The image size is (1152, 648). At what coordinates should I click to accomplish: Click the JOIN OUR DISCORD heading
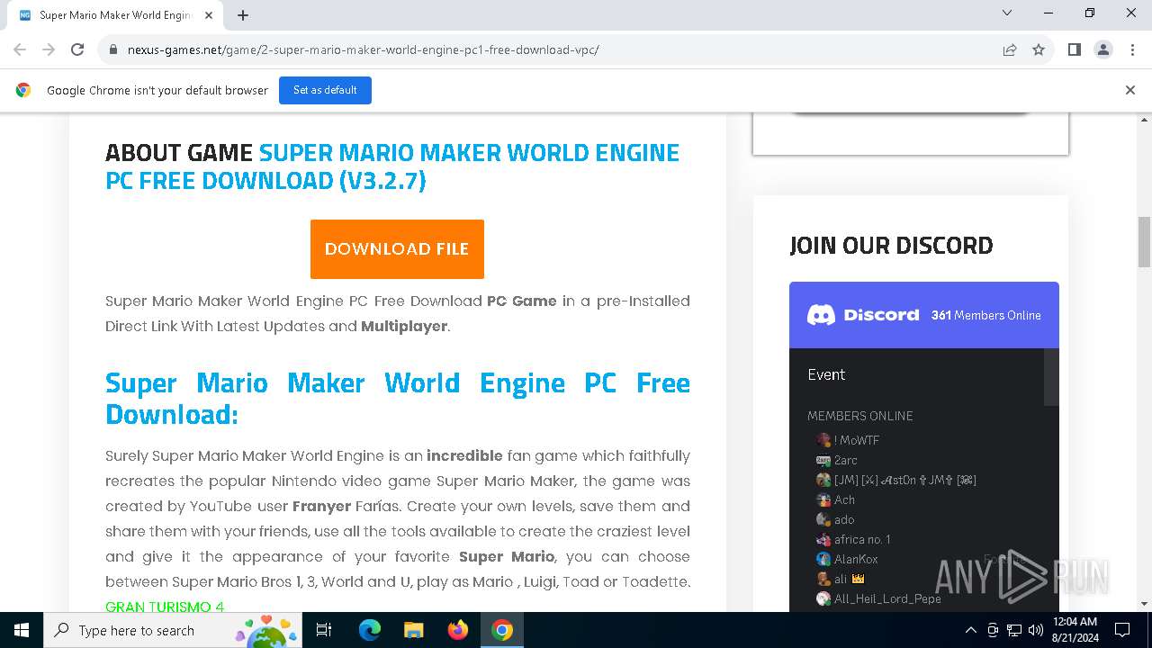click(891, 245)
